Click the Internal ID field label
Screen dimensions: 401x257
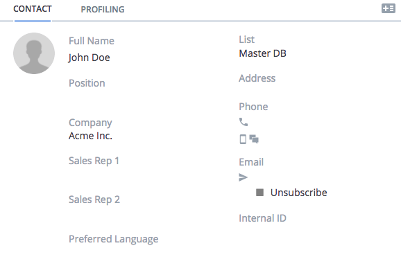pyautogui.click(x=262, y=218)
